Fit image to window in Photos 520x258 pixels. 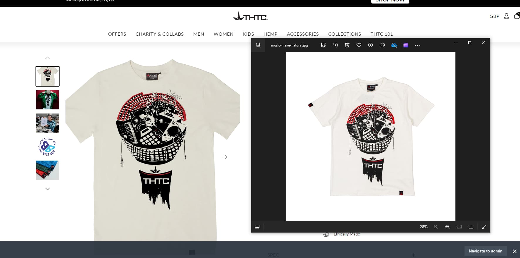459,227
